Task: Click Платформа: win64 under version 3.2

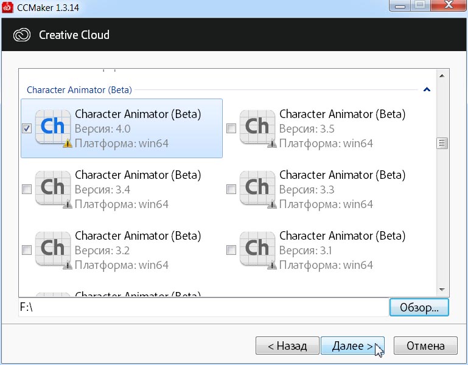Action: (x=122, y=265)
